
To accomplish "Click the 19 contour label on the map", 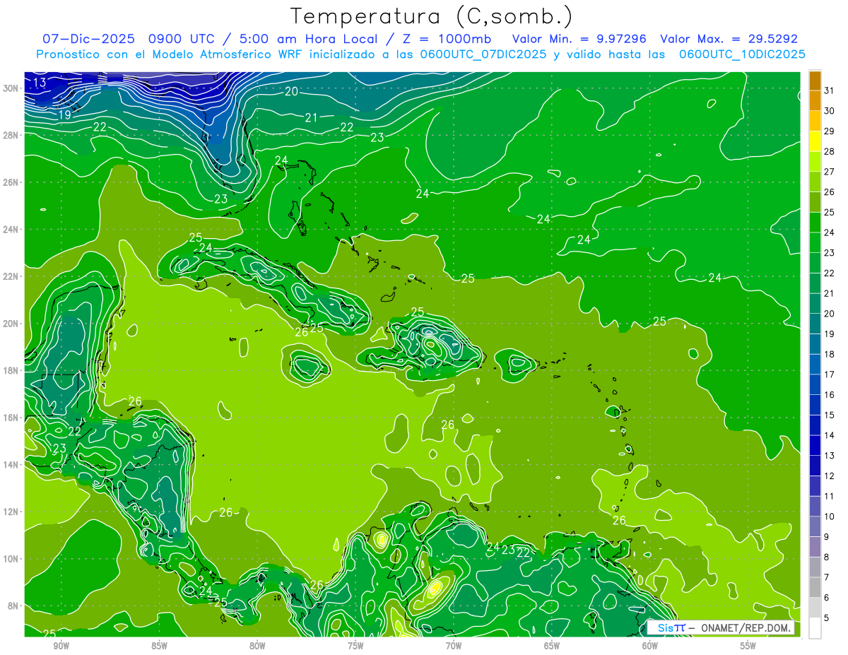I will 64,114.
